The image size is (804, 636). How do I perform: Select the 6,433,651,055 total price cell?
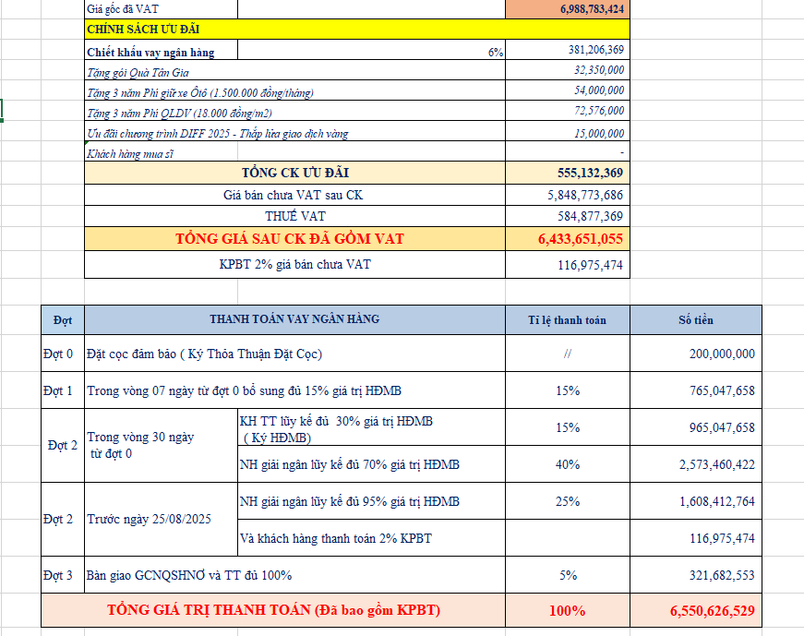pyautogui.click(x=567, y=239)
